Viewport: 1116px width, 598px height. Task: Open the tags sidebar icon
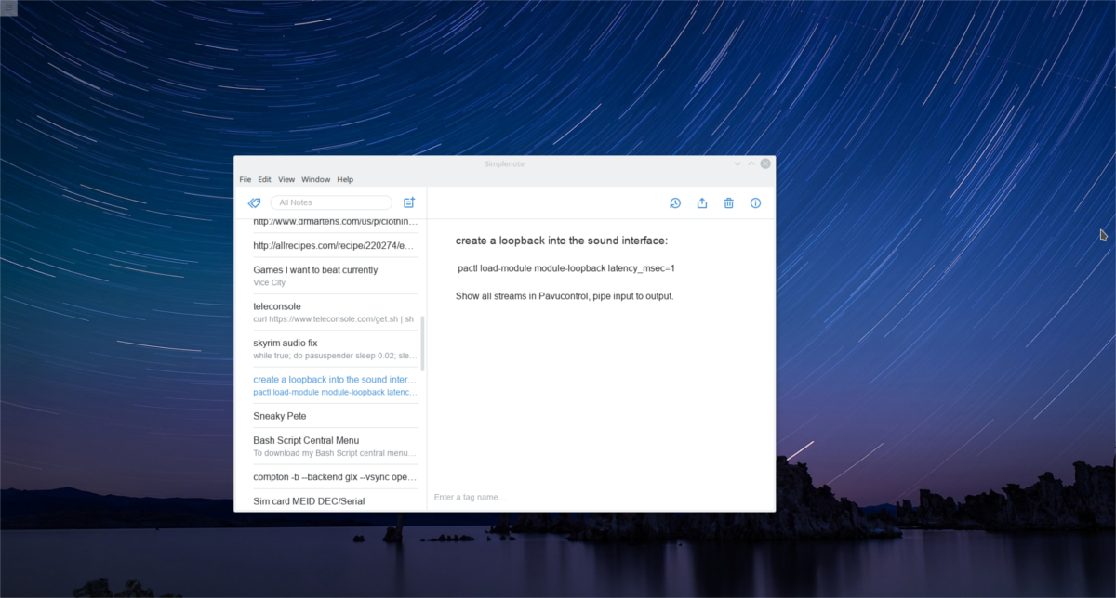click(x=254, y=202)
